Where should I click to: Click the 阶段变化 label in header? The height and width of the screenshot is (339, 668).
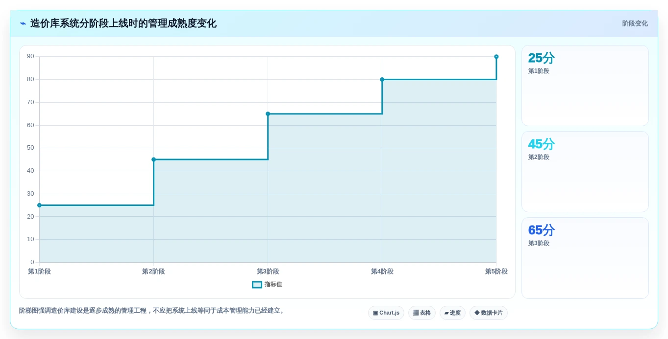[635, 23]
